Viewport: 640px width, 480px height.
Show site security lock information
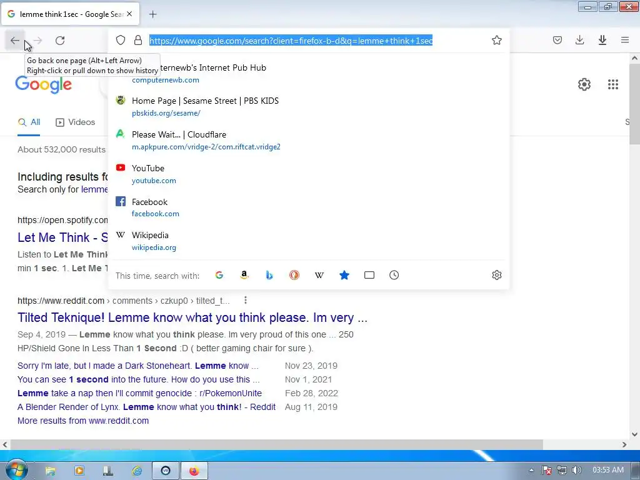pos(138,40)
